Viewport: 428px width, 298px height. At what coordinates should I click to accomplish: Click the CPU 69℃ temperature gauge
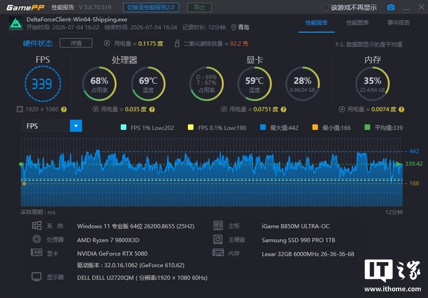tap(148, 84)
